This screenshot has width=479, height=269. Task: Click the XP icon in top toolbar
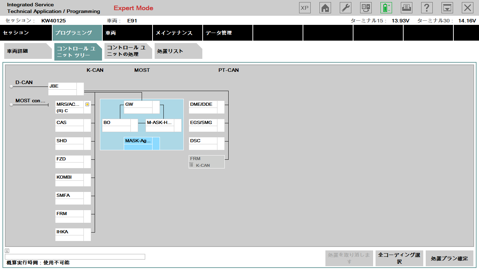point(305,8)
